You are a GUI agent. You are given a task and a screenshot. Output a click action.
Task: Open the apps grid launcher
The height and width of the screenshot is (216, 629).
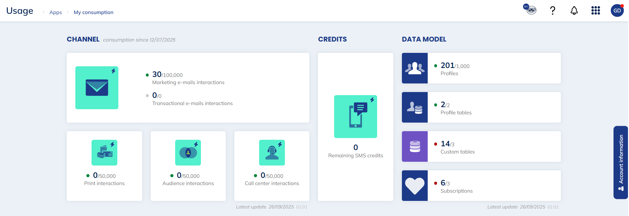(x=596, y=11)
